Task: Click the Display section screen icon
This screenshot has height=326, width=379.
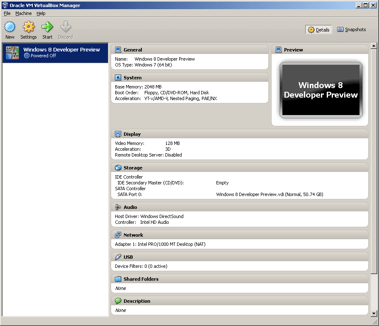Action: pos(118,134)
